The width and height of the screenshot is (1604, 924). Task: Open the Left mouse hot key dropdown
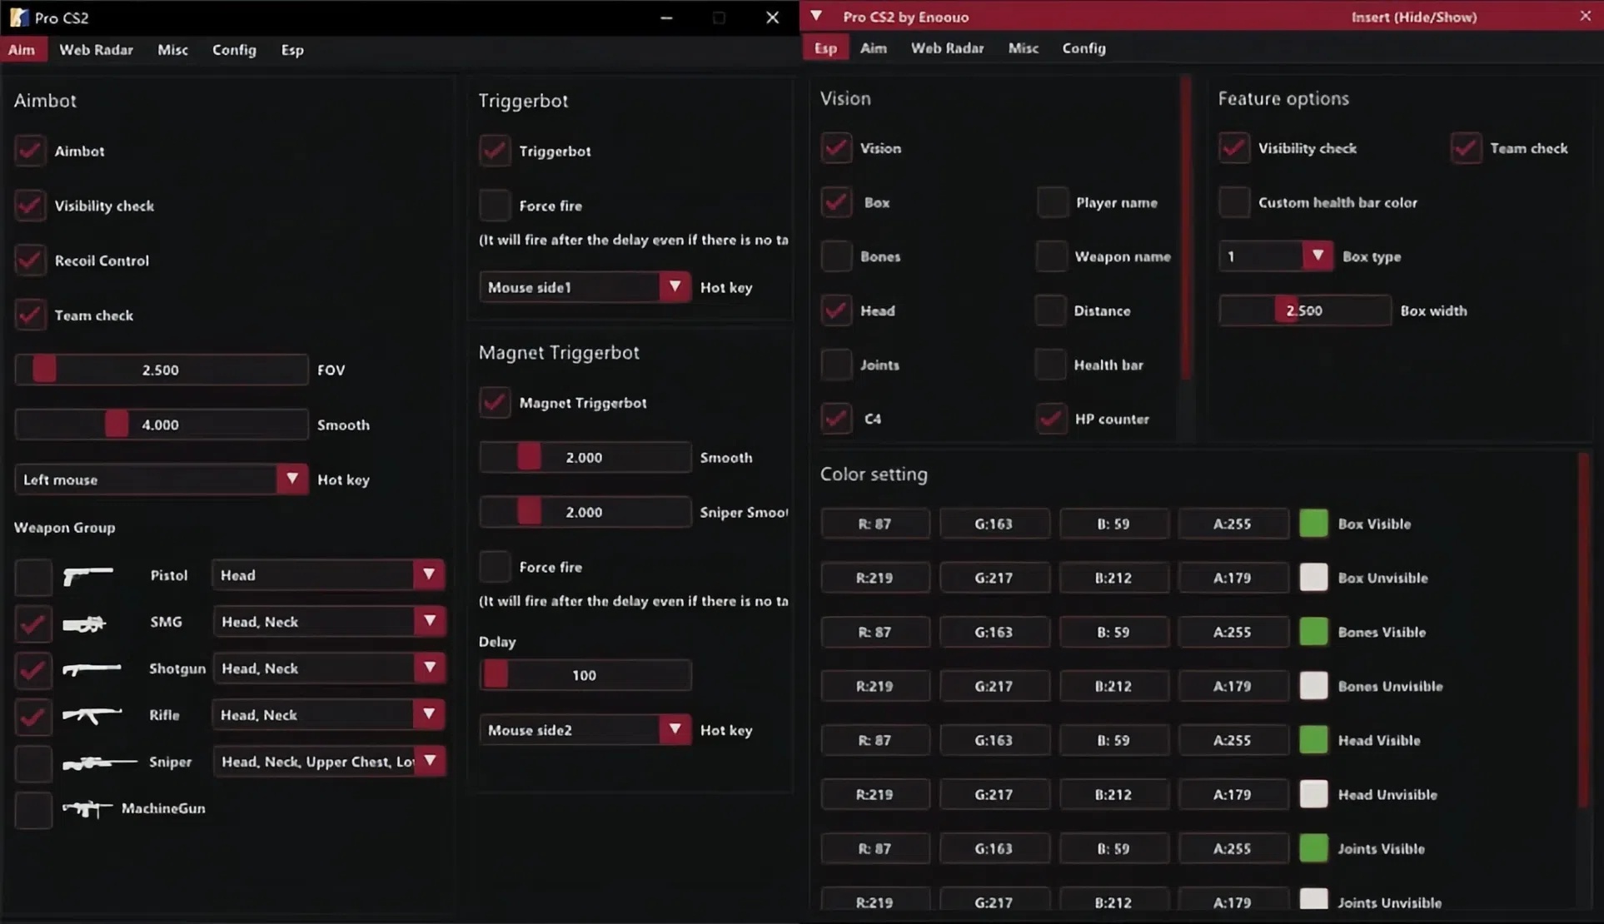291,479
